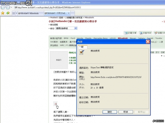Select highlighted Mitsubishi forum category
Image resolution: width=165 pixels, height=123 pixels.
tap(123, 38)
